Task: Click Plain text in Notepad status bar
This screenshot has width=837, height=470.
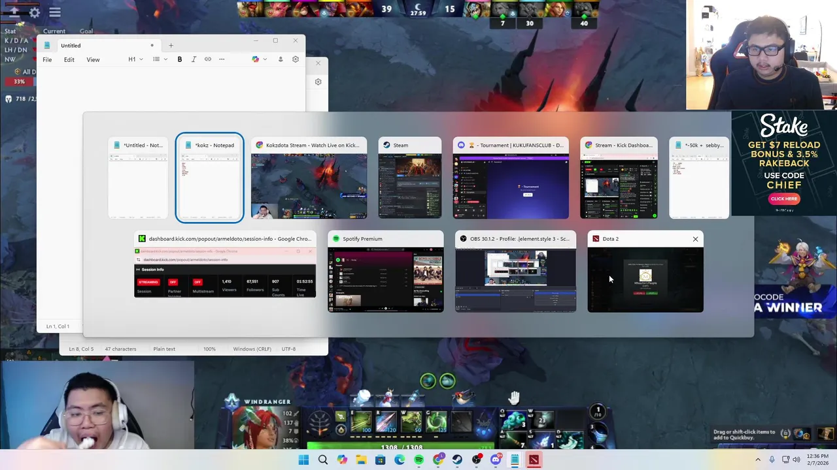Action: [164, 349]
